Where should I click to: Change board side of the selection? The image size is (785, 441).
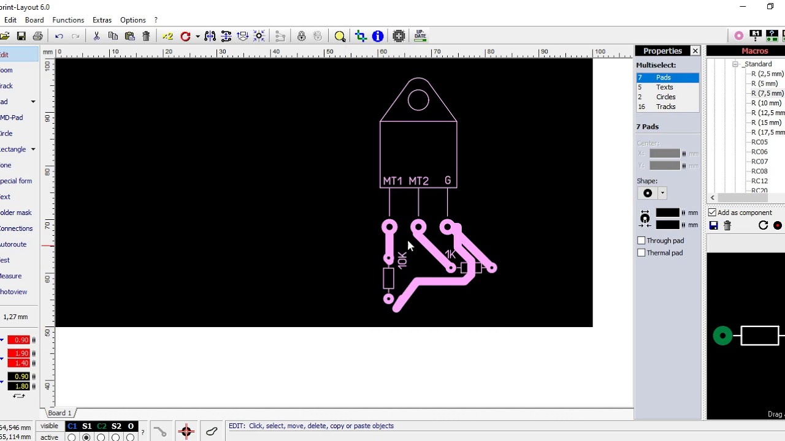click(x=242, y=36)
